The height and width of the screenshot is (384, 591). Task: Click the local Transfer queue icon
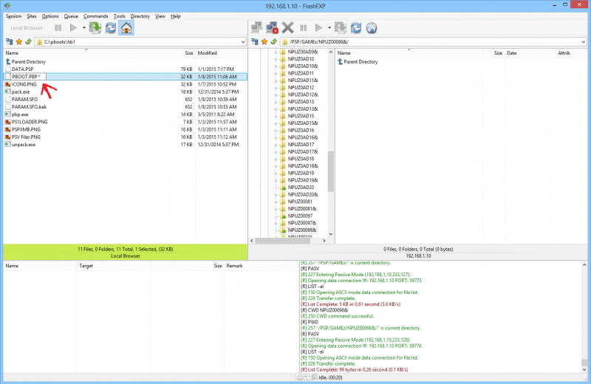(x=95, y=28)
